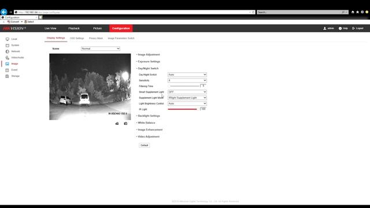Click the search magnifier in browser search box
Viewport: 370px width, 208px height.
(343, 12)
